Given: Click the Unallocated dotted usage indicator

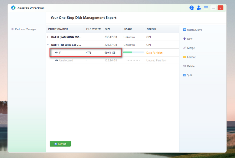Looking at the screenshot, I should coord(133,60).
